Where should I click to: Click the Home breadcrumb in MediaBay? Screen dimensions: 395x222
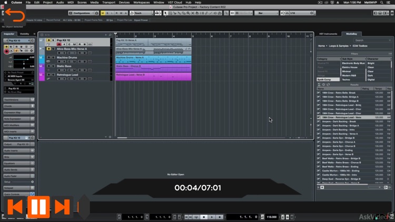coord(321,46)
